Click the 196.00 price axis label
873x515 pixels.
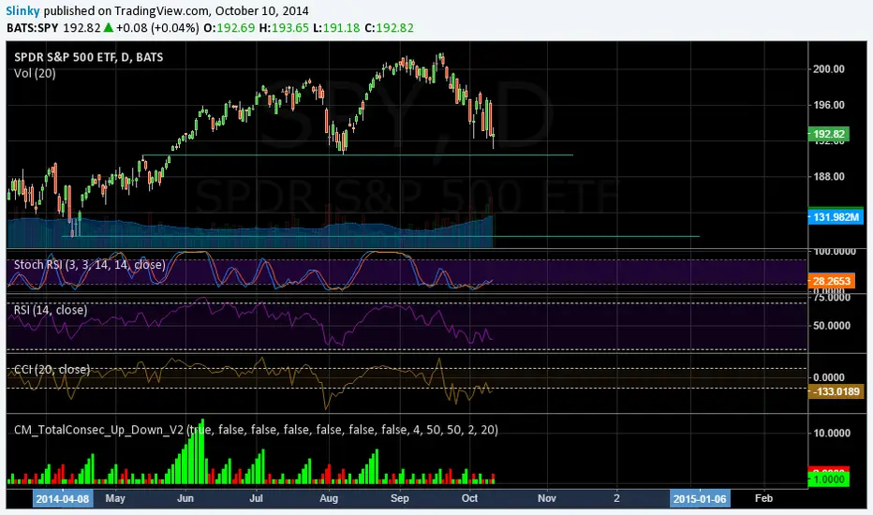pyautogui.click(x=828, y=105)
